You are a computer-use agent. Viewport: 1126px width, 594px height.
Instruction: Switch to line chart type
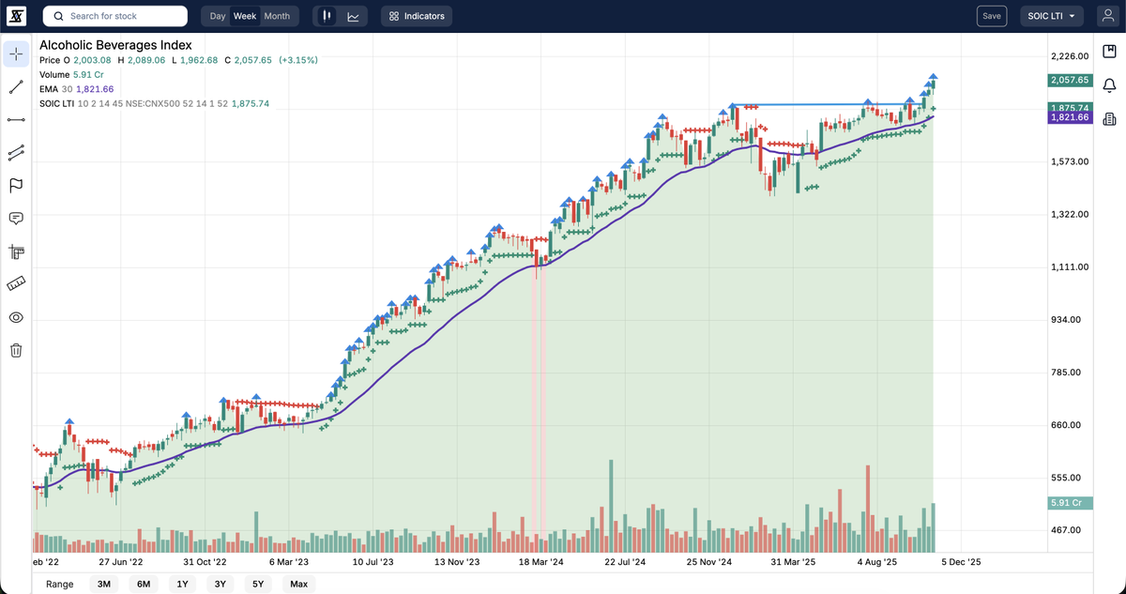(x=353, y=16)
